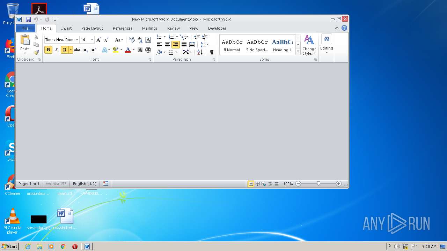
Task: Click the Cut scissors icon
Action: [36, 37]
